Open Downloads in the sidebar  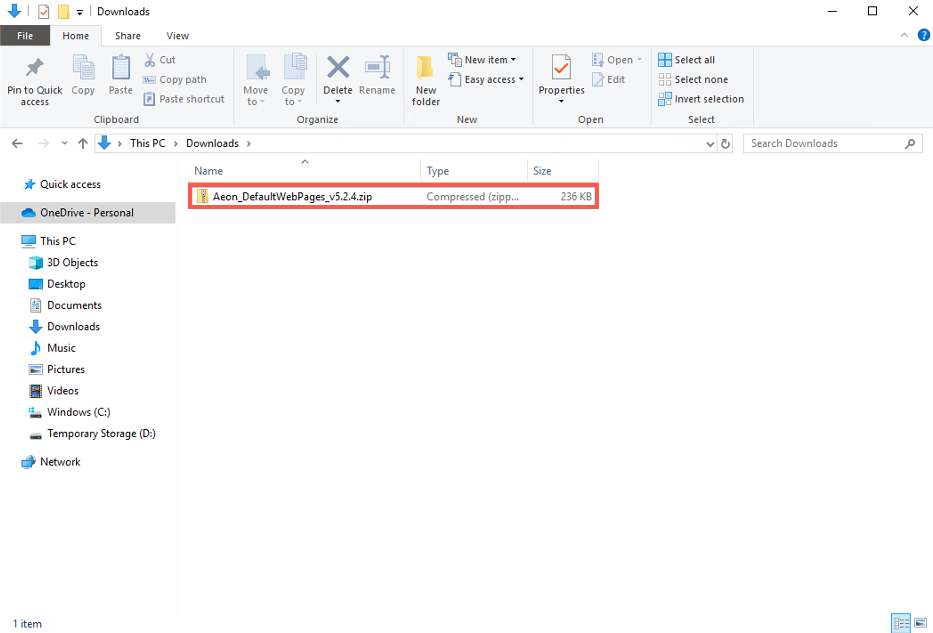point(73,326)
